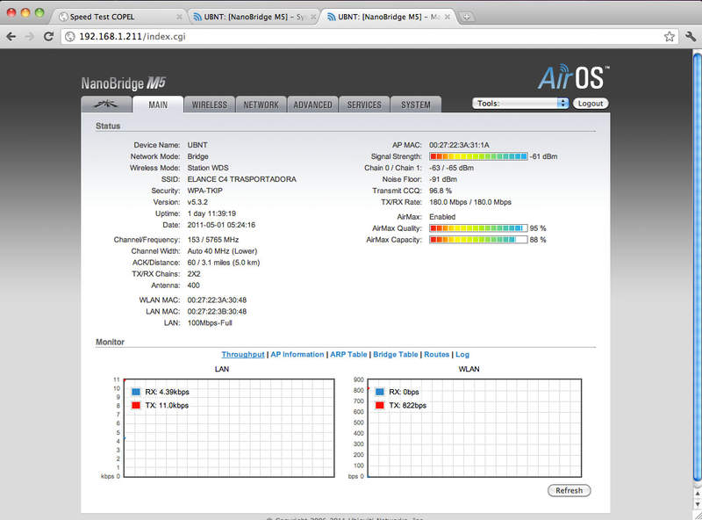Click the scrollbar down arrow
Image resolution: width=702 pixels, height=520 pixels.
[x=697, y=504]
